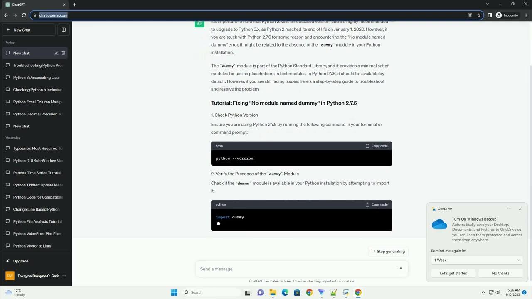
Task: Open Python Excel Column chat
Action: 35,102
